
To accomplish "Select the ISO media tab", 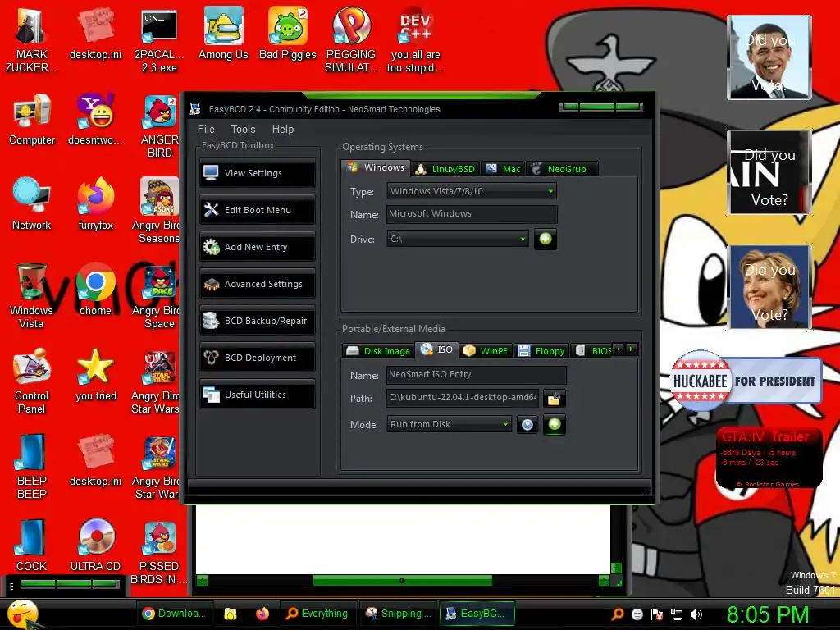I will click(x=437, y=349).
